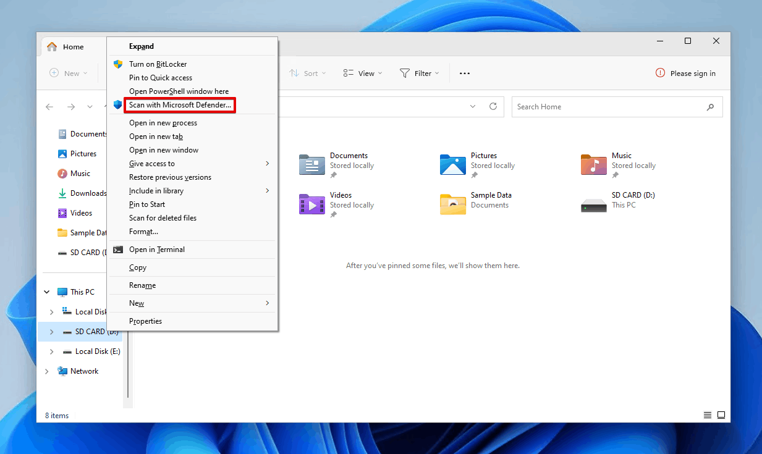Collapse This PC in the sidebar

[x=46, y=291]
